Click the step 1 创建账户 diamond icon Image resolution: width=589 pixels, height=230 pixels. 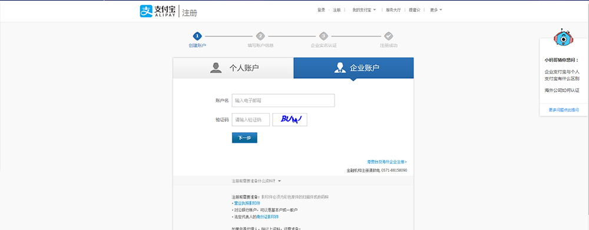(x=197, y=36)
